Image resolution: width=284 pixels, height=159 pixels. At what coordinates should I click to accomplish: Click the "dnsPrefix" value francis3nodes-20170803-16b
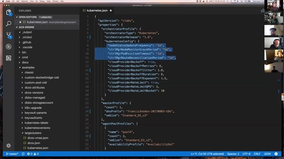click(149, 111)
